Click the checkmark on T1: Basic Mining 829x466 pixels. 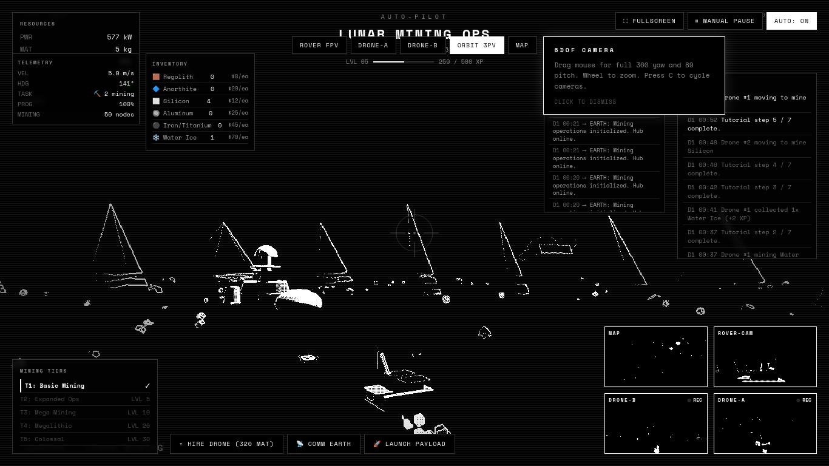click(x=147, y=386)
